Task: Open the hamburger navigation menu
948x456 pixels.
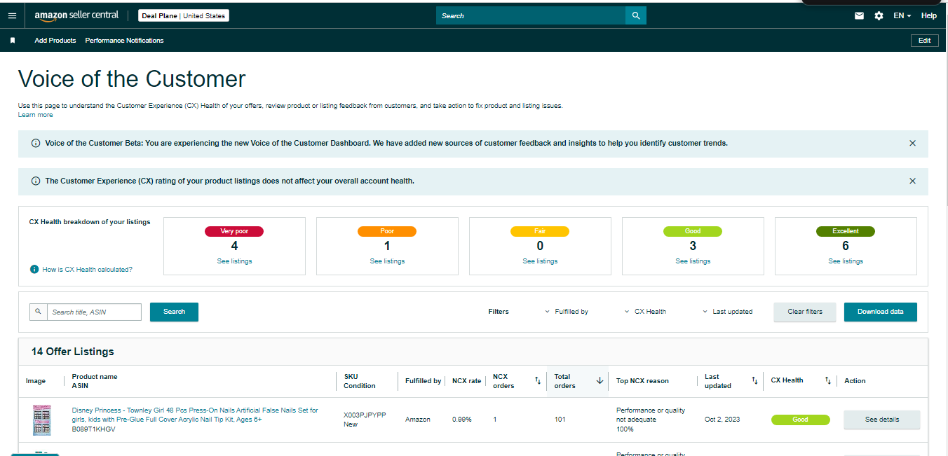Action: pos(12,15)
